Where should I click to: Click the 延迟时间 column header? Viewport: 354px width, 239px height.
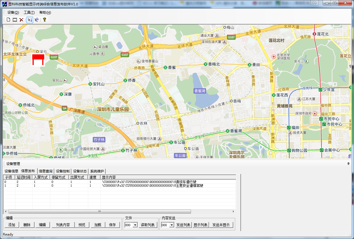pos(24,177)
